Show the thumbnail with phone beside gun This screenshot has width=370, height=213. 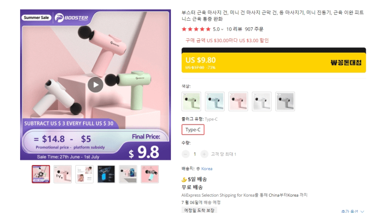tap(128, 174)
